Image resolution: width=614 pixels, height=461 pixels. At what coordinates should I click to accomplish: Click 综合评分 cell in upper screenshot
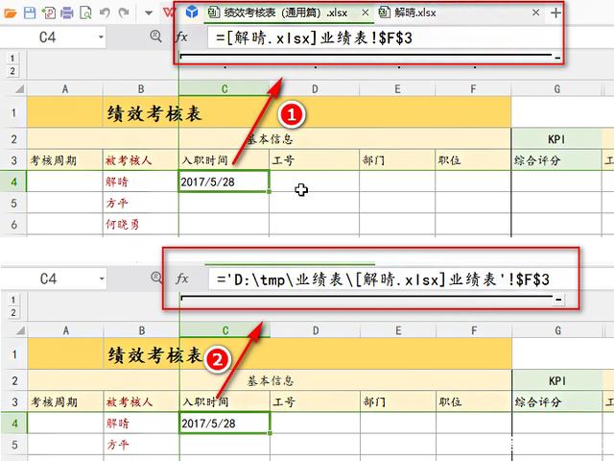point(556,160)
